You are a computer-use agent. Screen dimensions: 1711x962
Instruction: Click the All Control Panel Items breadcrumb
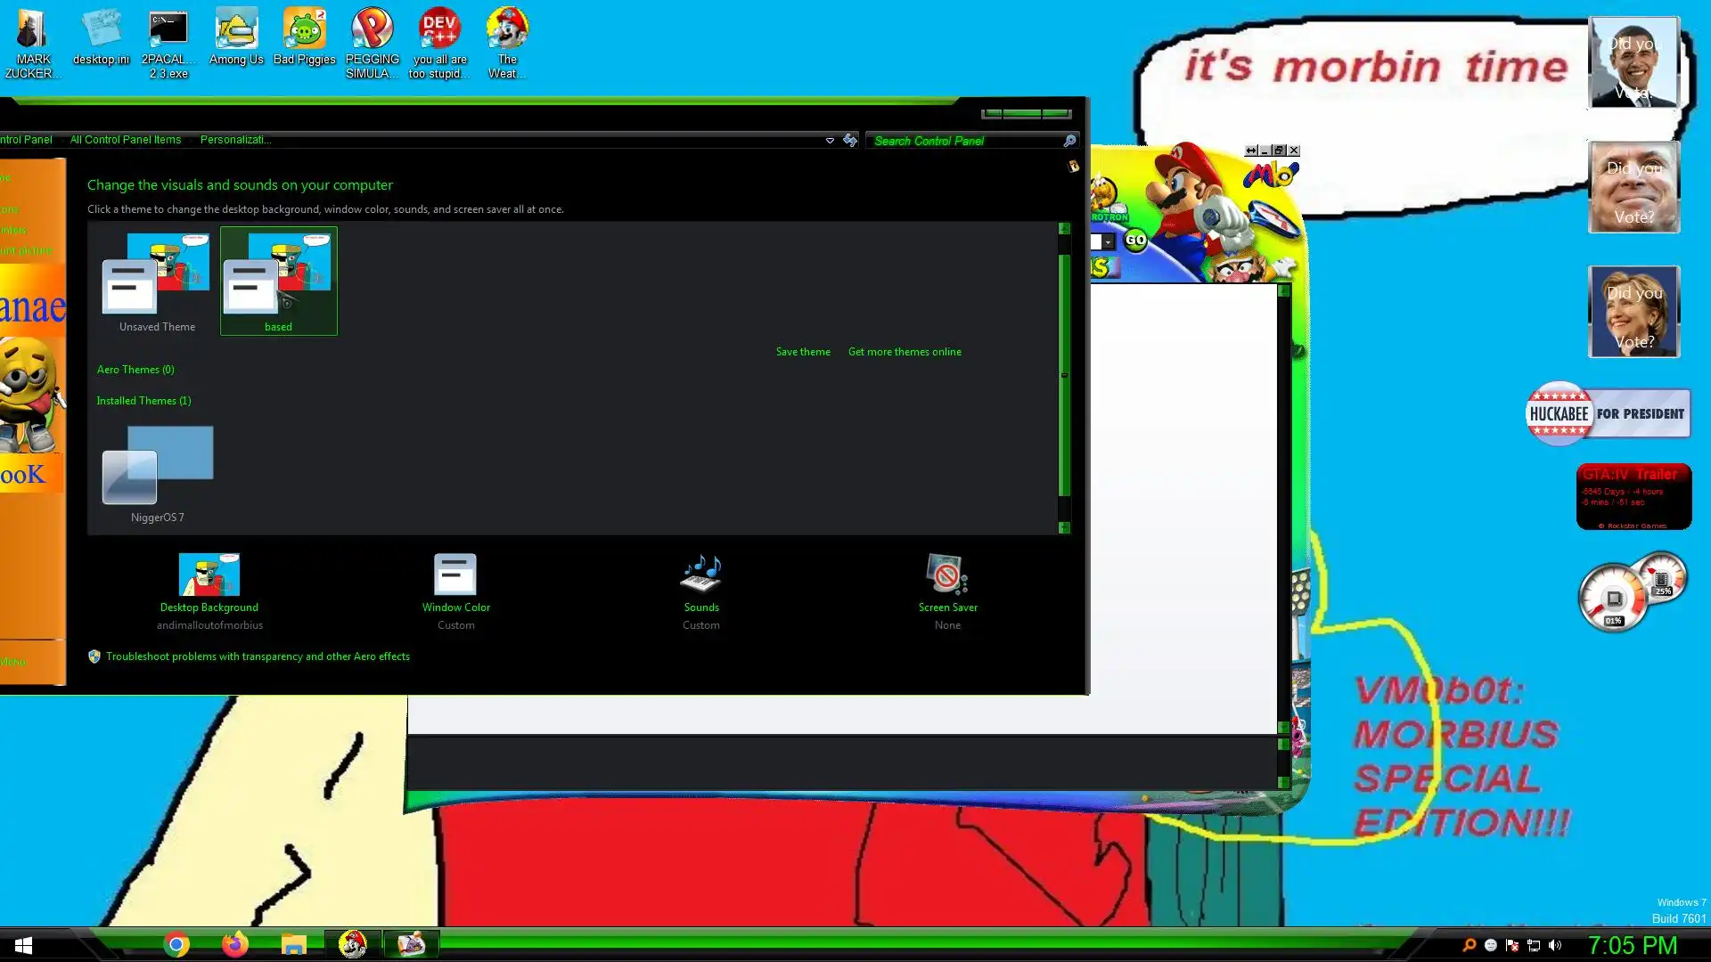point(125,140)
